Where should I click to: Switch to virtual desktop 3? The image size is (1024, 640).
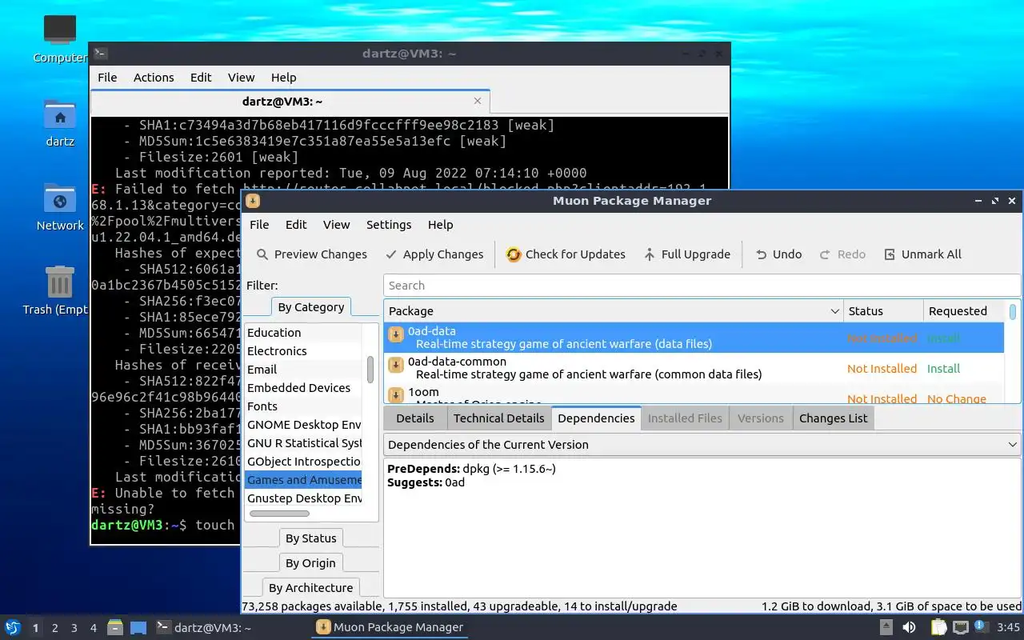[74, 628]
